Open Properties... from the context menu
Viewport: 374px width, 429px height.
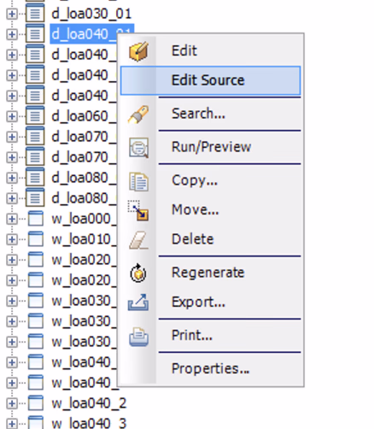[210, 368]
